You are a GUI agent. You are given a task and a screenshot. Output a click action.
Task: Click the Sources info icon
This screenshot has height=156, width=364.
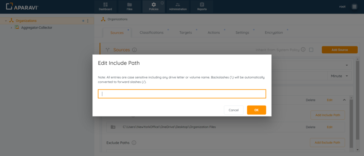pos(134,50)
